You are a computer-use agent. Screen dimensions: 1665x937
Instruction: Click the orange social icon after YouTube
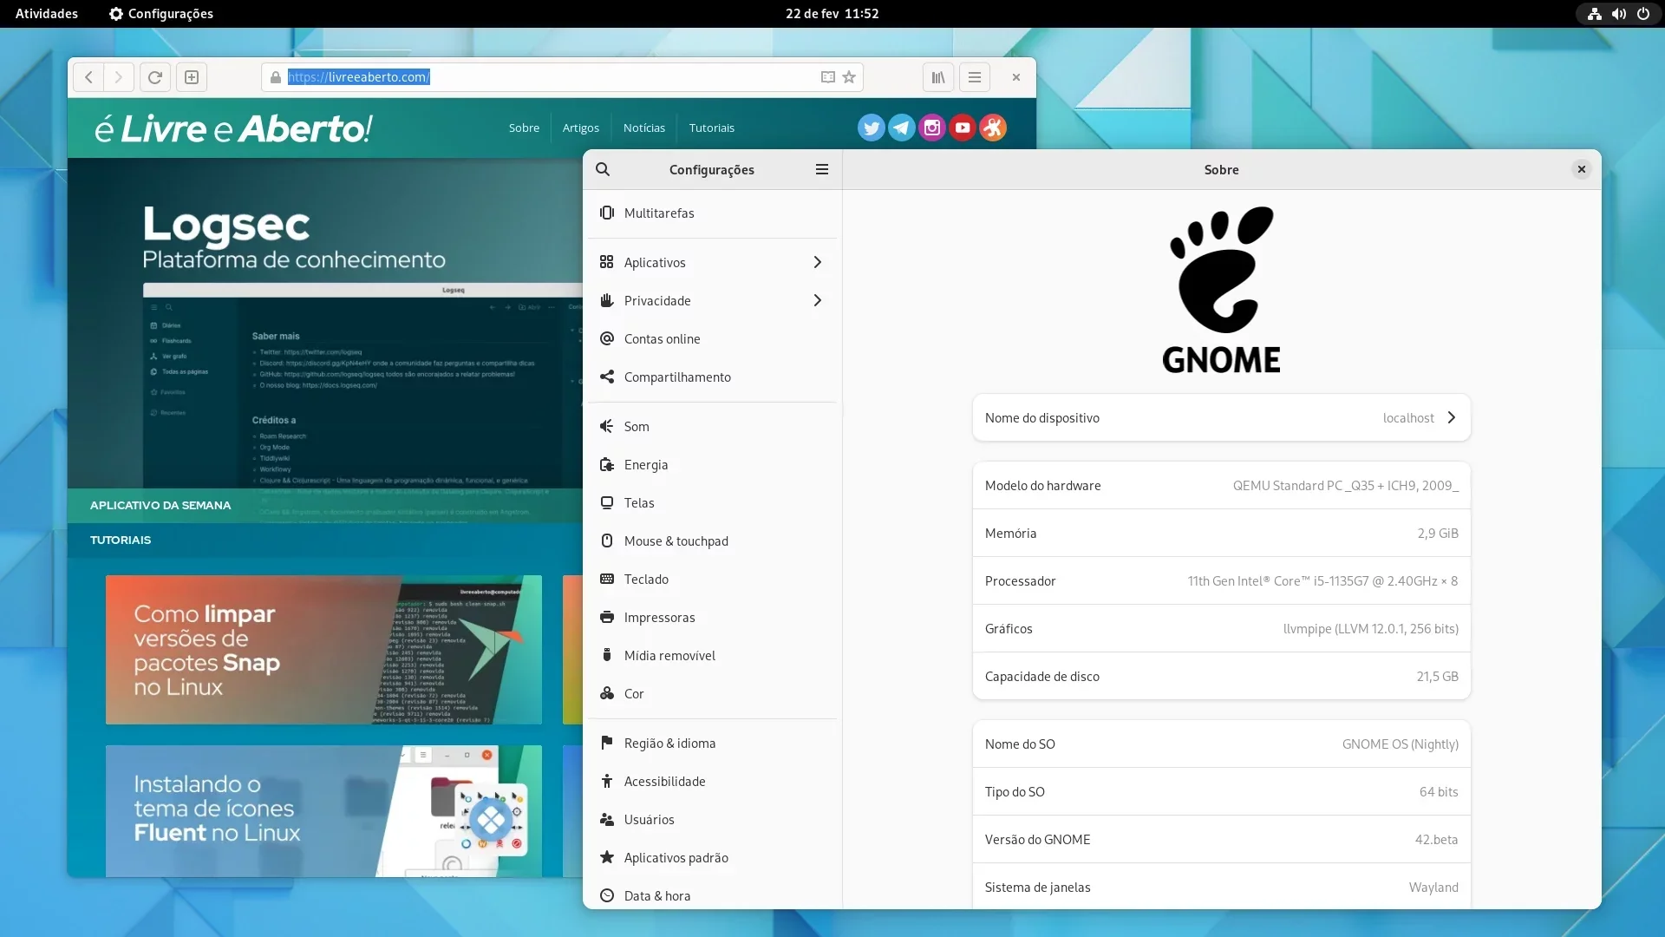coord(993,128)
